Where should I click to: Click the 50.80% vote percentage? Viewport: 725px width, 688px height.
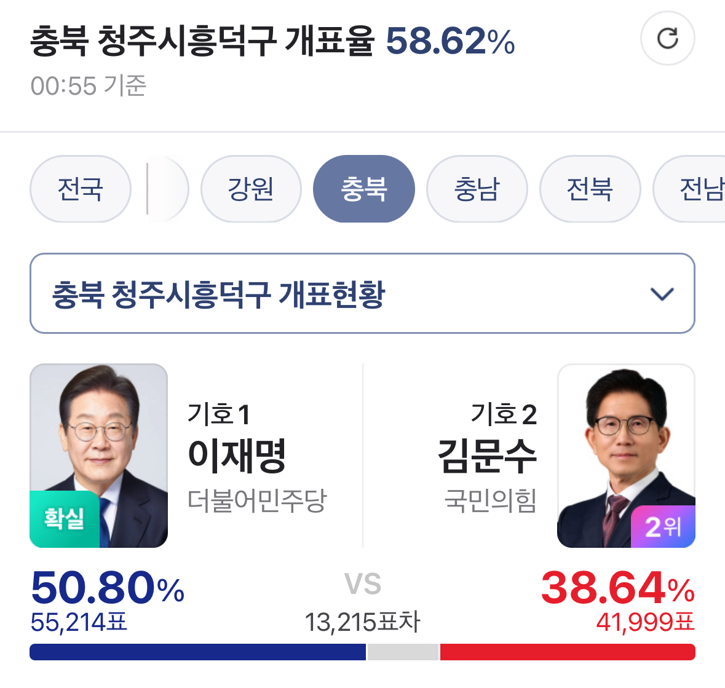pos(107,588)
